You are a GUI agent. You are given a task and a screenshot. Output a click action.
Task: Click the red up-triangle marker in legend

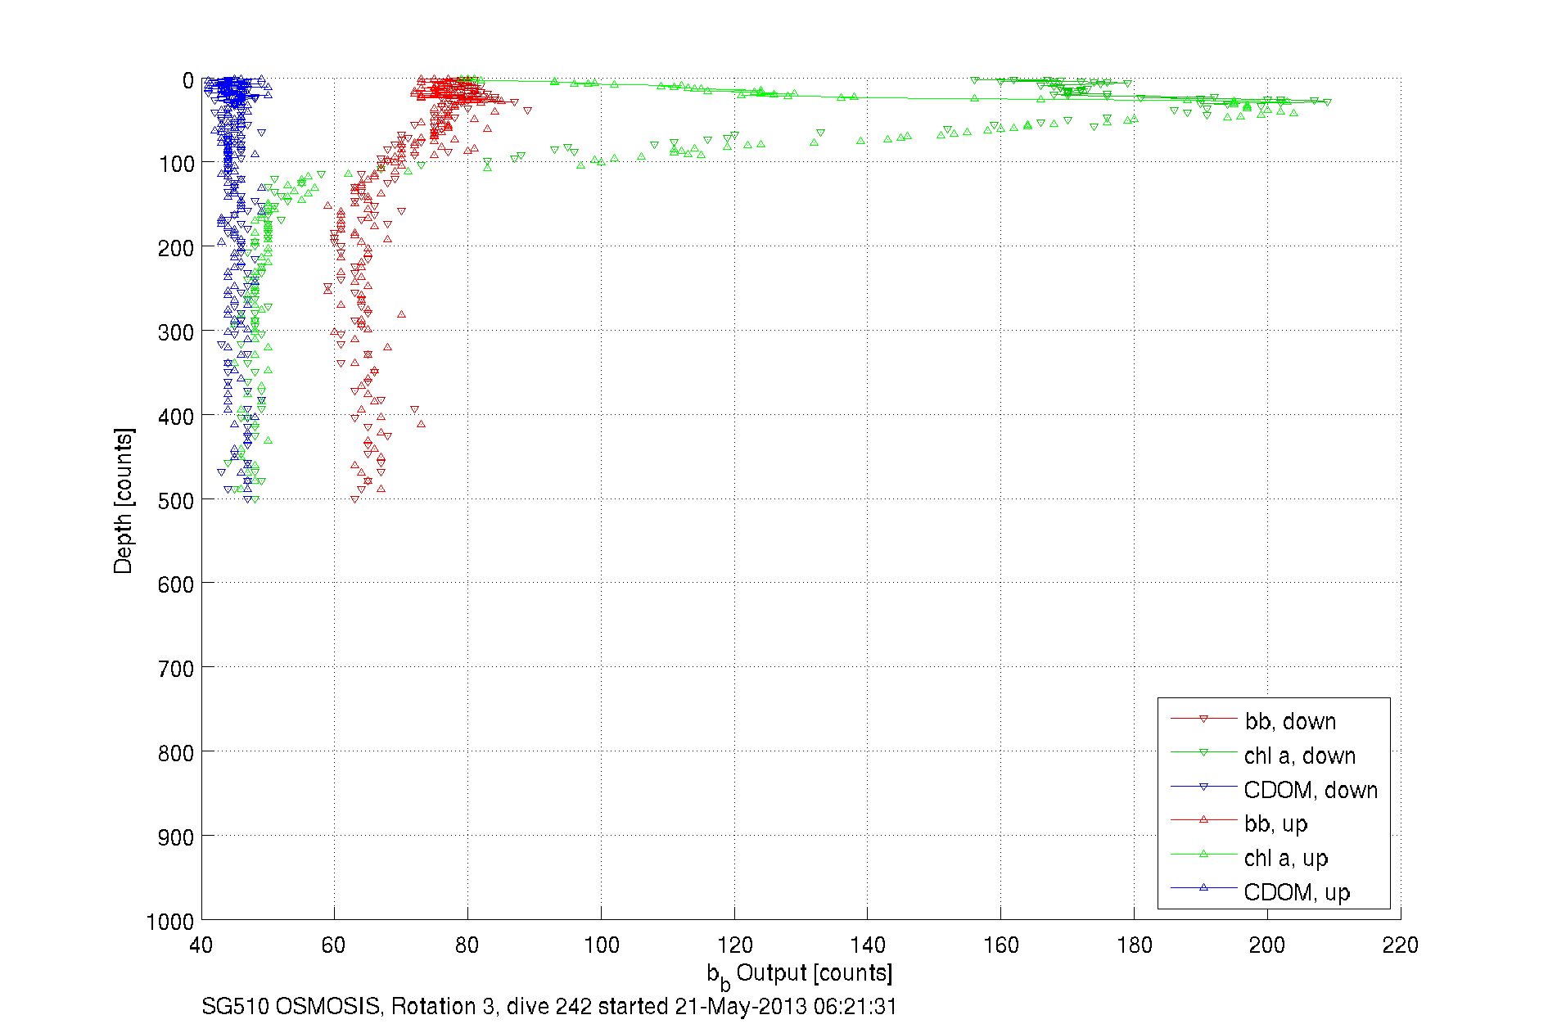click(1203, 819)
